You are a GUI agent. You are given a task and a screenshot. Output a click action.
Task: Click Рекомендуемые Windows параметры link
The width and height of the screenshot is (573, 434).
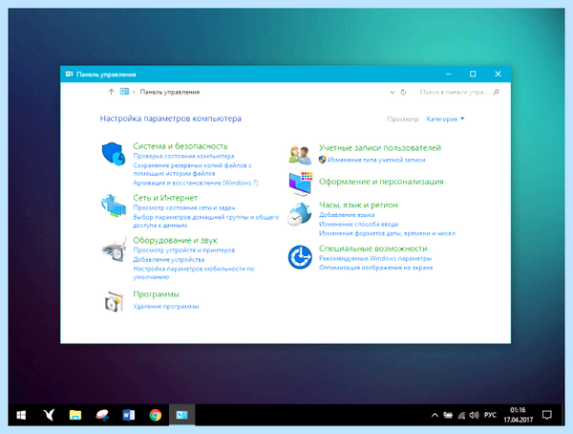click(375, 259)
